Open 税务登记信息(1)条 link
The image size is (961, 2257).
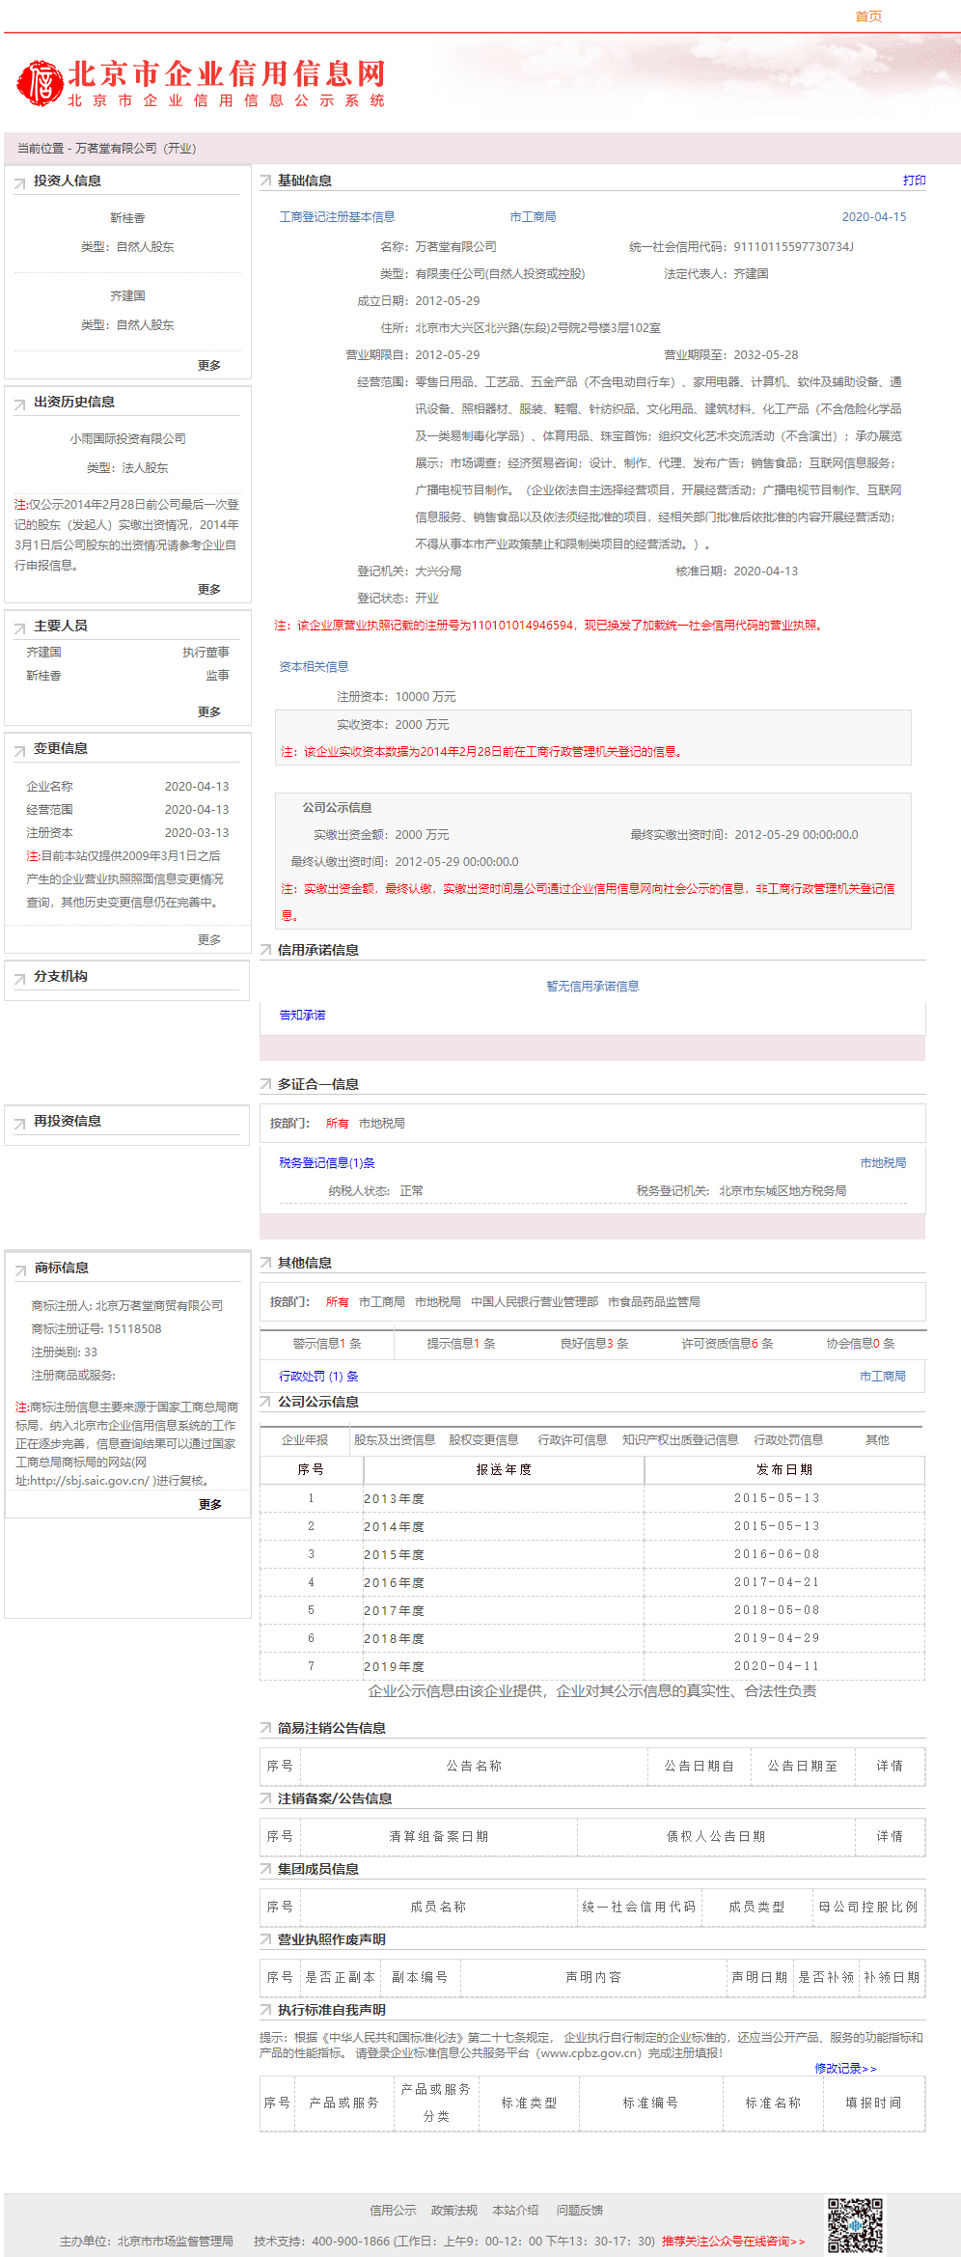click(x=327, y=1163)
